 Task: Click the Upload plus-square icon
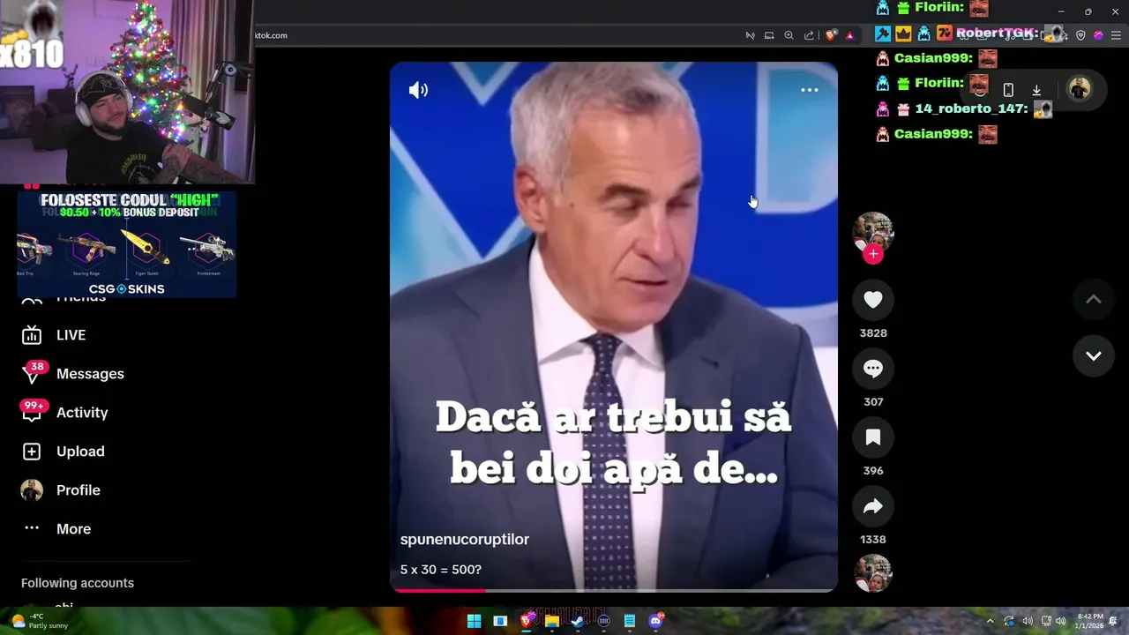[32, 452]
